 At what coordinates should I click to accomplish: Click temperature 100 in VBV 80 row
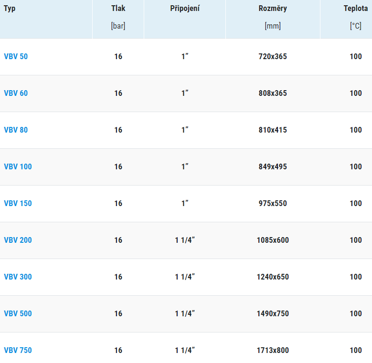356,130
